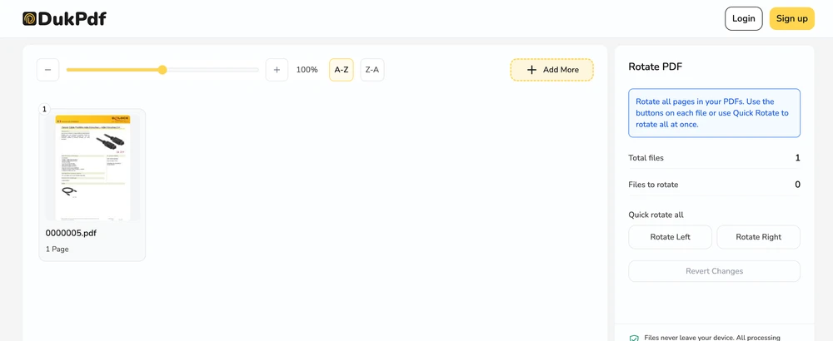Viewport: 833px width, 341px height.
Task: Click the Quick rotate all label
Action: pyautogui.click(x=656, y=215)
